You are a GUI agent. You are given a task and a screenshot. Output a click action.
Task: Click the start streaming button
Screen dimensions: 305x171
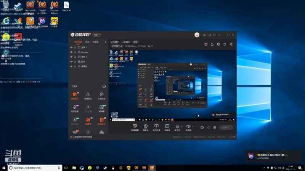click(x=226, y=128)
